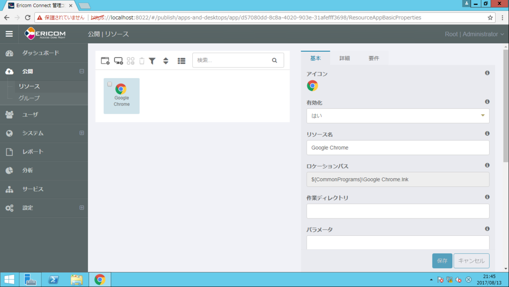
Task: Open the hamburger navigation menu
Action: pyautogui.click(x=9, y=34)
